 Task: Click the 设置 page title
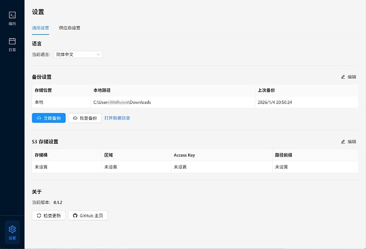[x=38, y=12]
